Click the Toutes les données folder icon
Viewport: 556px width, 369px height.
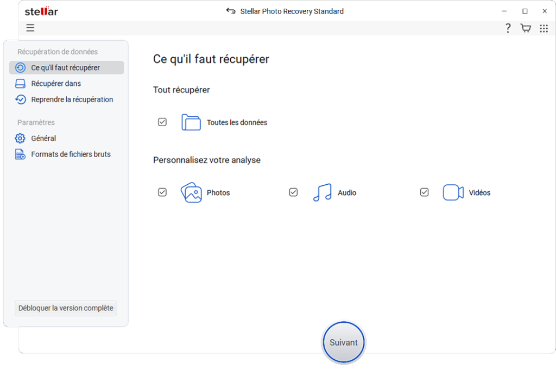pos(191,122)
